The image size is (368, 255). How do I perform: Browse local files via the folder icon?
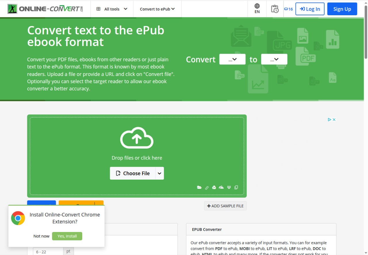199,187
